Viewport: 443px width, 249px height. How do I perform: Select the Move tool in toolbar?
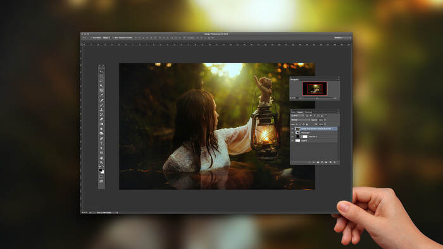click(101, 71)
